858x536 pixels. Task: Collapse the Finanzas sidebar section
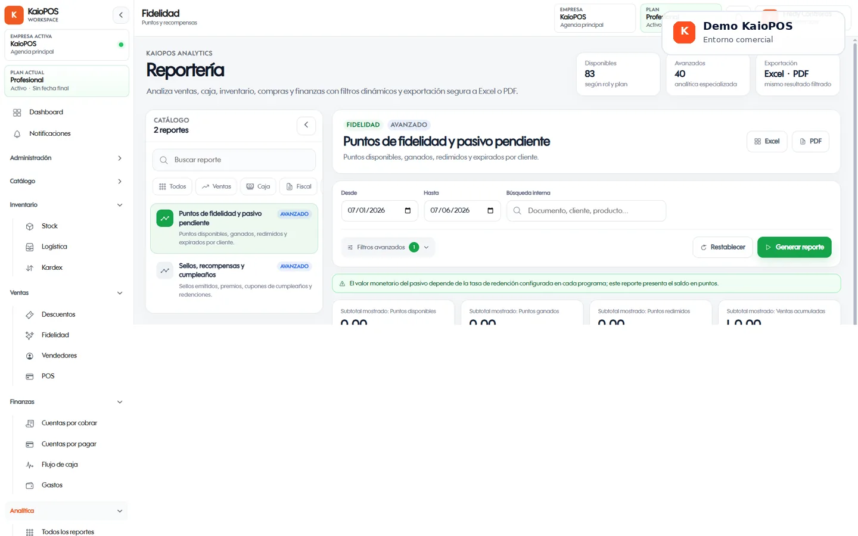point(66,402)
